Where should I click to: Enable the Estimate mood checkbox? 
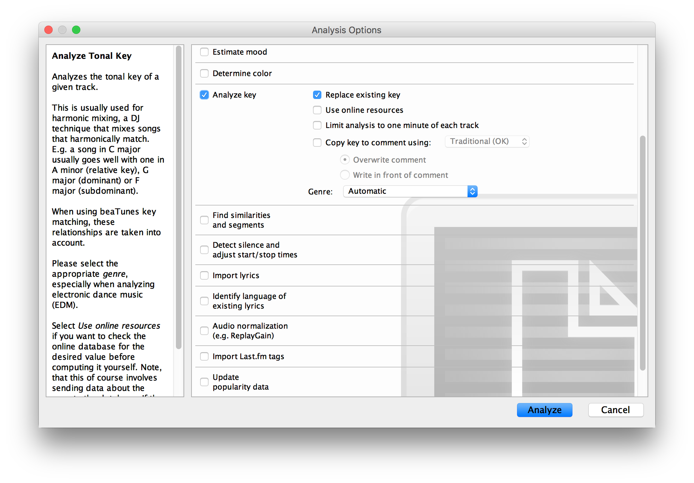[x=204, y=52]
